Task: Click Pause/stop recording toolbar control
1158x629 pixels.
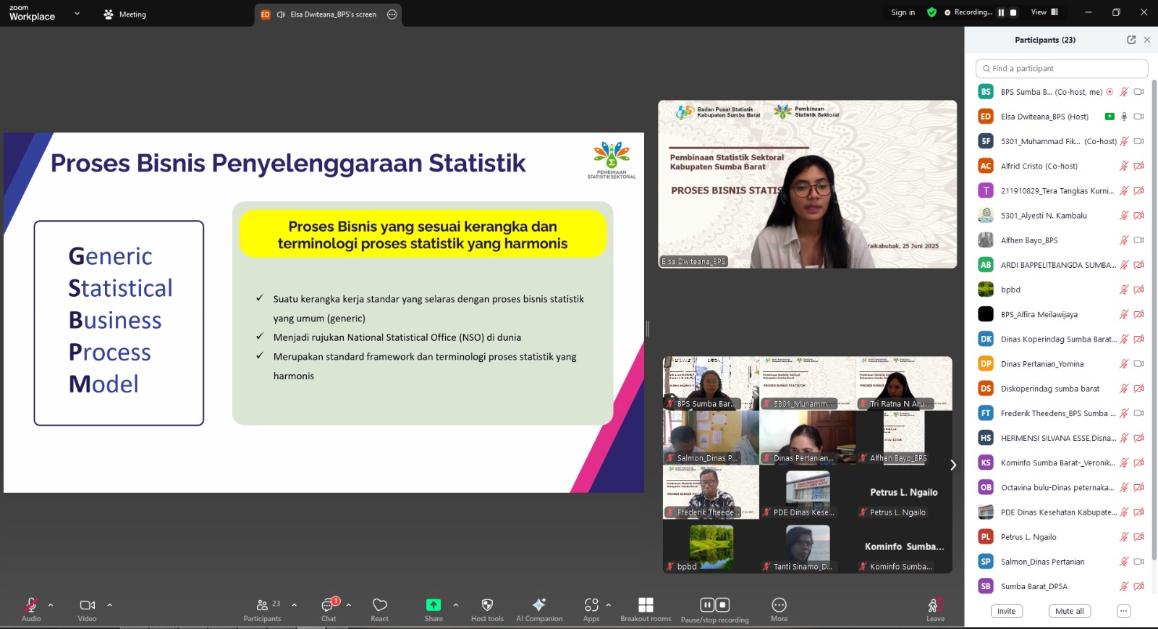Action: [x=714, y=605]
